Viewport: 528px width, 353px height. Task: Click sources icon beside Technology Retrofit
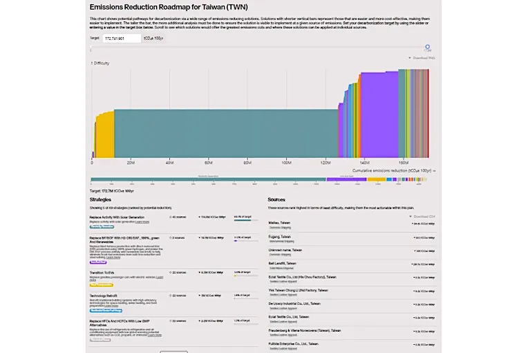[x=171, y=296]
